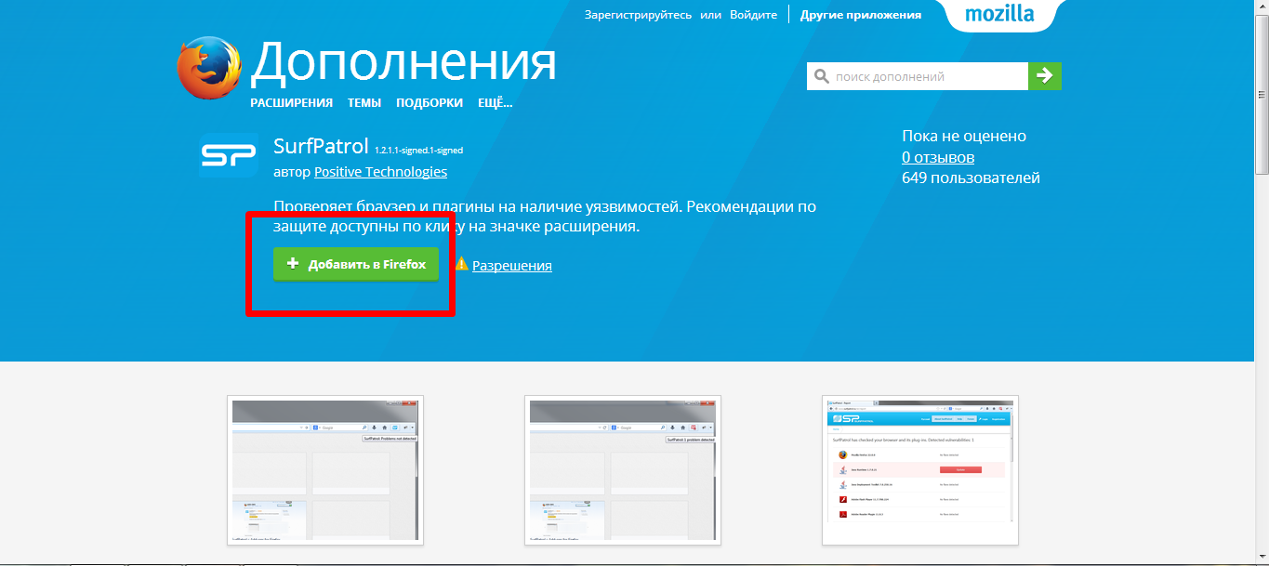Open the РАСШИРЕНИЯ menu item
The image size is (1269, 566).
click(291, 103)
